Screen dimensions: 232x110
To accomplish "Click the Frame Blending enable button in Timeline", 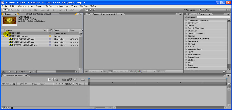I will [x=69, y=80].
